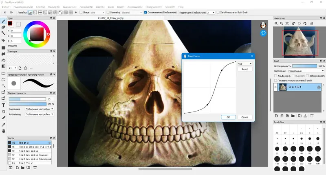Toggle the Symmetry checkbox
Viewport: 326px width, 175px height.
point(108,13)
